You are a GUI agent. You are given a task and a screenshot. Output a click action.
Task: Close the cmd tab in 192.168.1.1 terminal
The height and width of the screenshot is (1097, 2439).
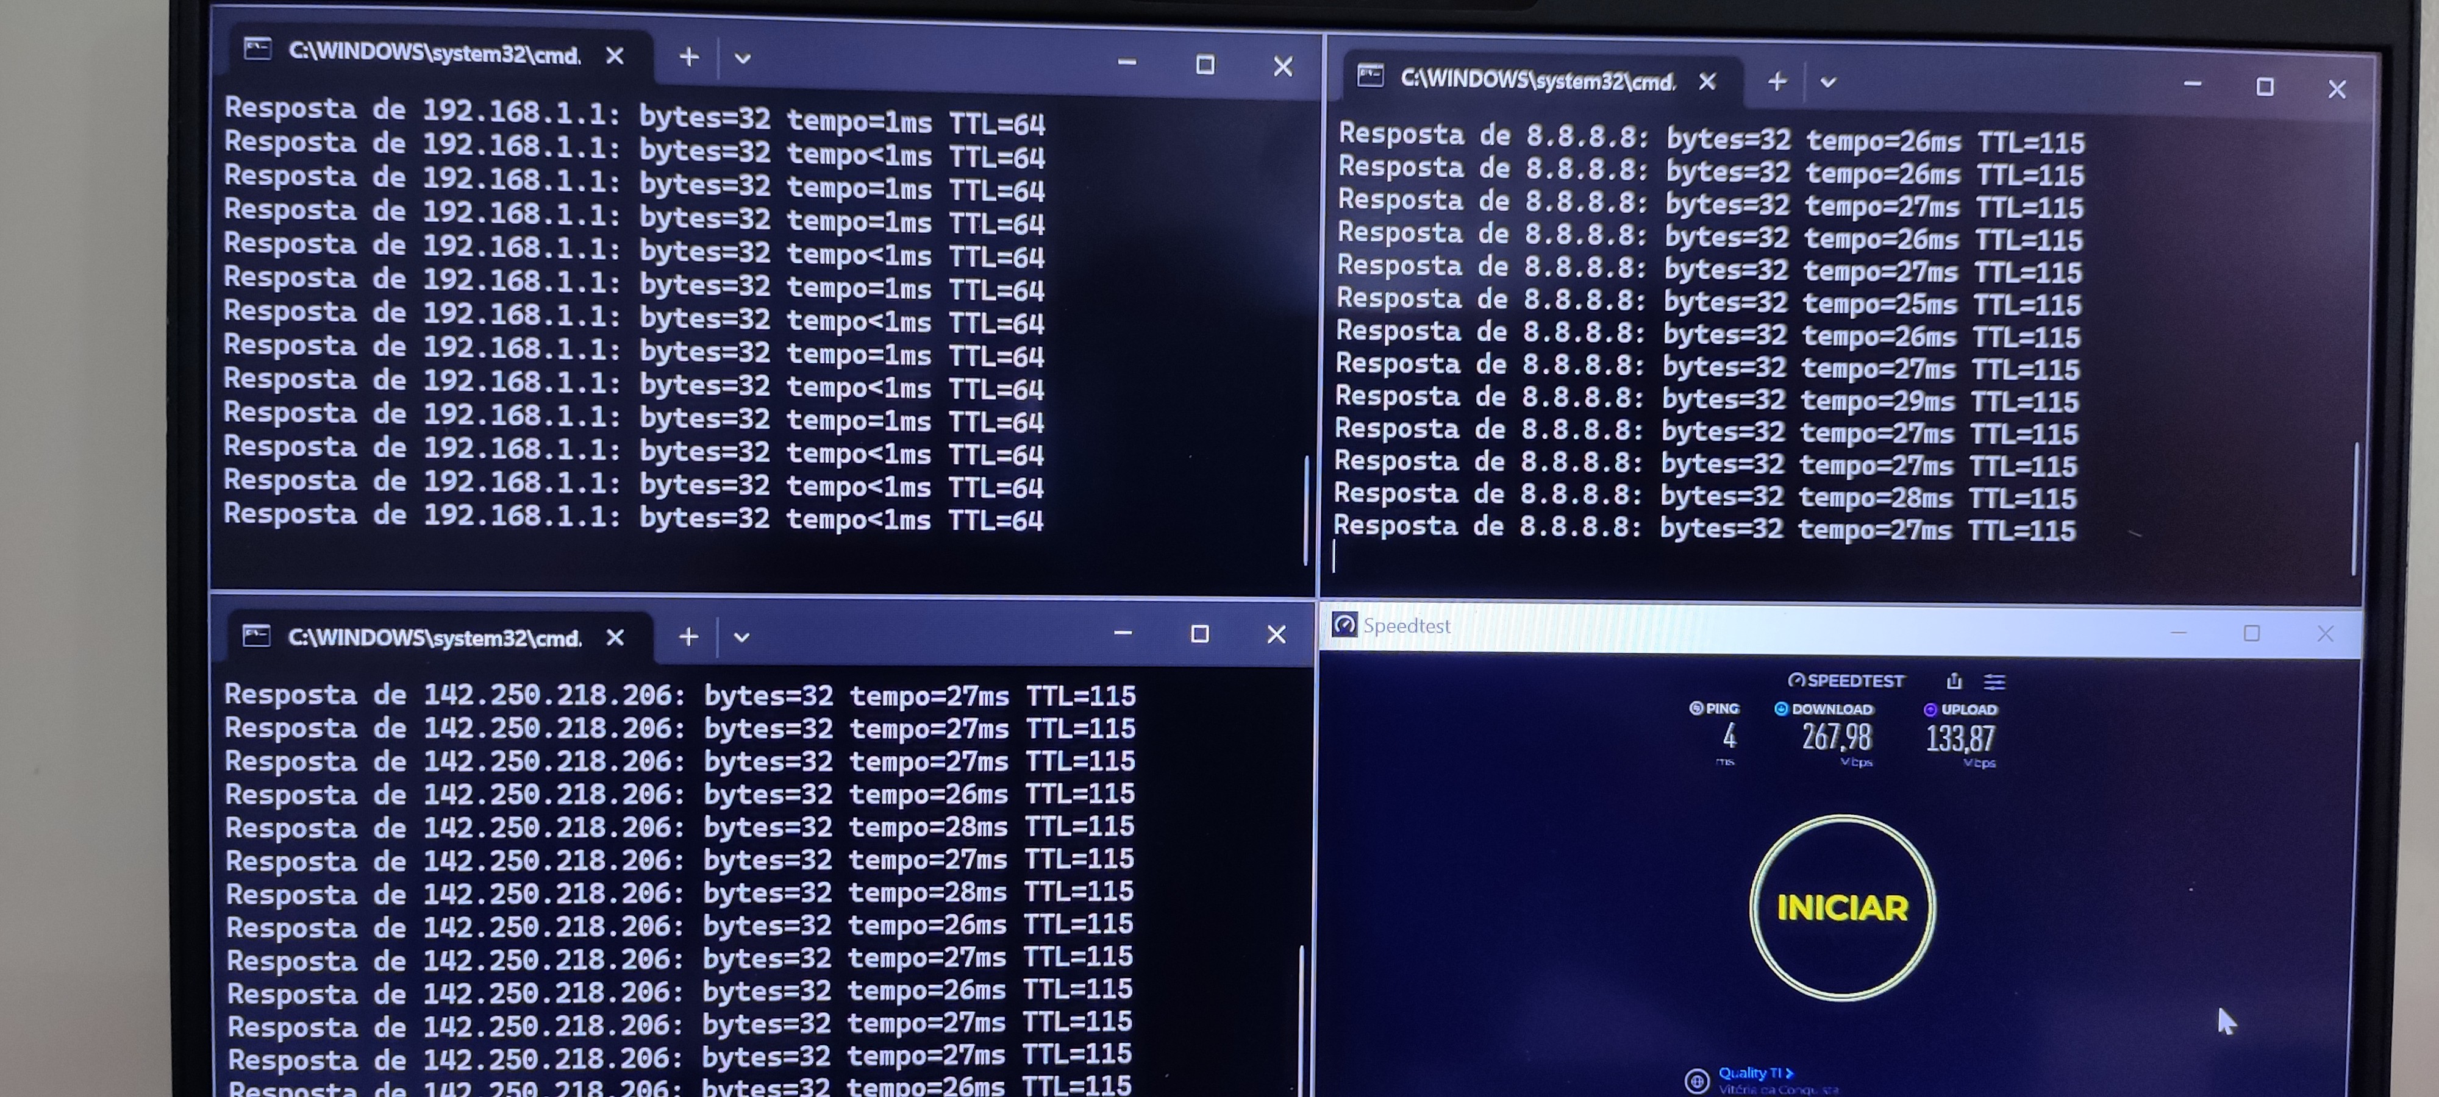pos(615,56)
